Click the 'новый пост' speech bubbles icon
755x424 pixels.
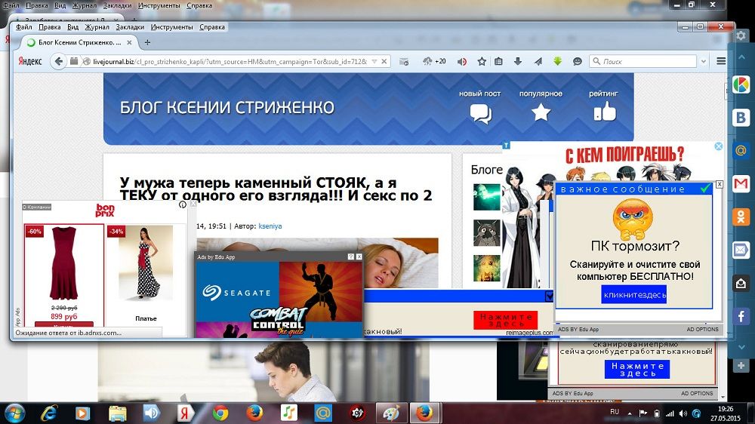(480, 114)
